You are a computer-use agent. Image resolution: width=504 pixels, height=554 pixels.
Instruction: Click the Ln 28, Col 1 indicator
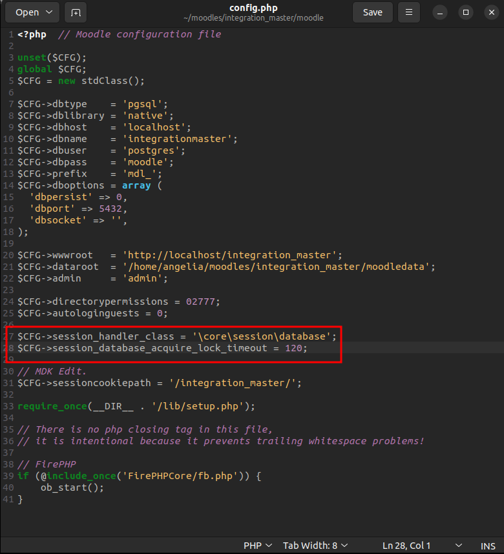pyautogui.click(x=406, y=546)
